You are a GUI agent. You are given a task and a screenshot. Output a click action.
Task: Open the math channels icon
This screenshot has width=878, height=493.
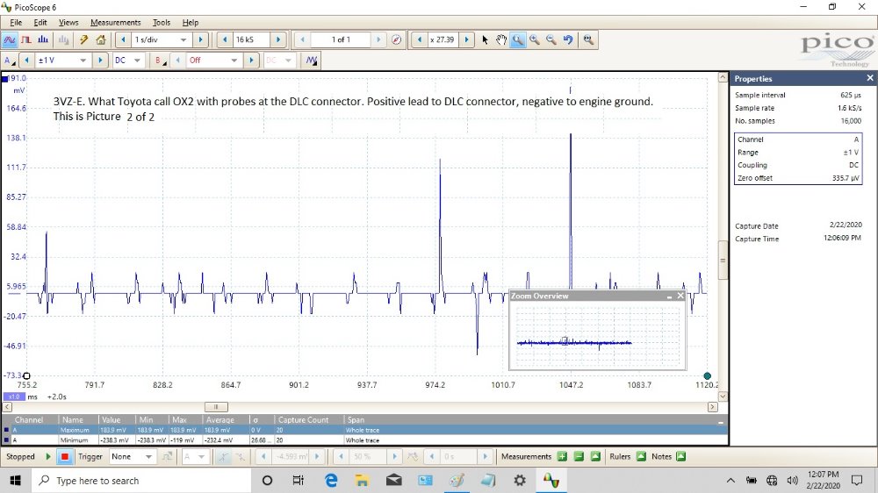coord(312,61)
